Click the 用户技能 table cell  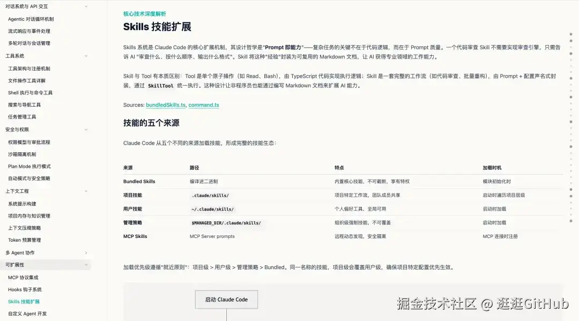[x=132, y=209]
